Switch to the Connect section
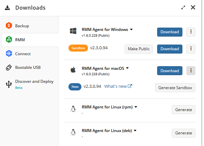Viewport: 204px width, 146px height. tap(30, 54)
